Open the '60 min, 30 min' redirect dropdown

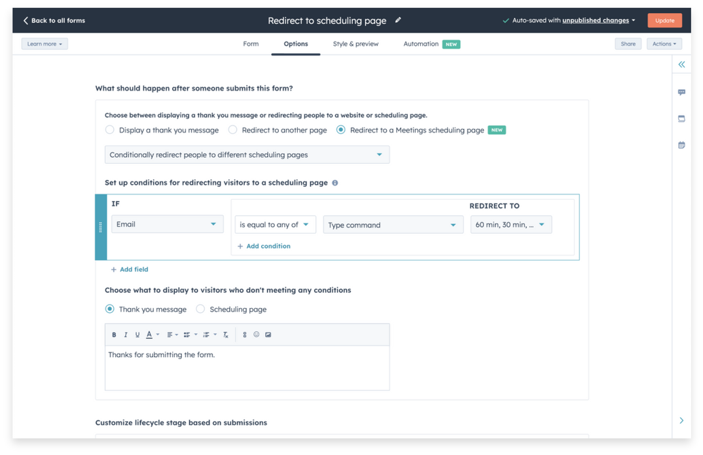tap(510, 225)
